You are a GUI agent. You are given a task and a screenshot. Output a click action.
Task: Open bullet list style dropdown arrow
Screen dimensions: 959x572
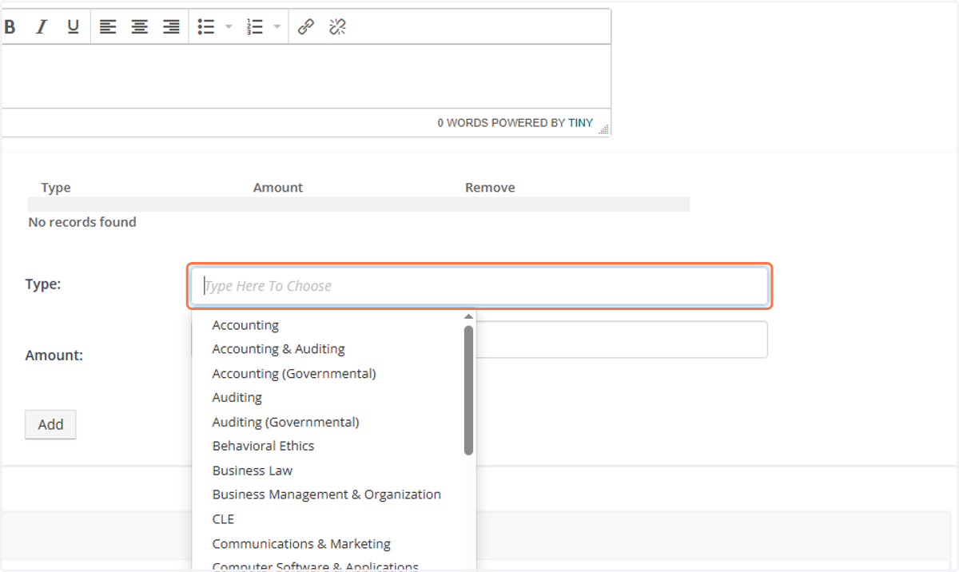tap(229, 27)
